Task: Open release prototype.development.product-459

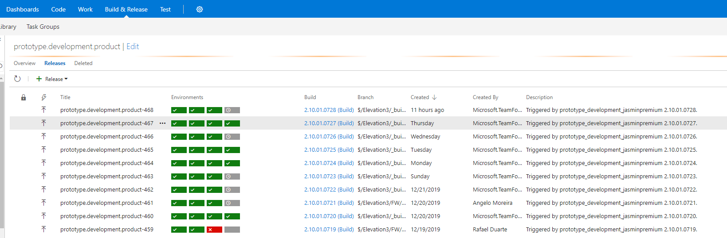Action: [107, 230]
